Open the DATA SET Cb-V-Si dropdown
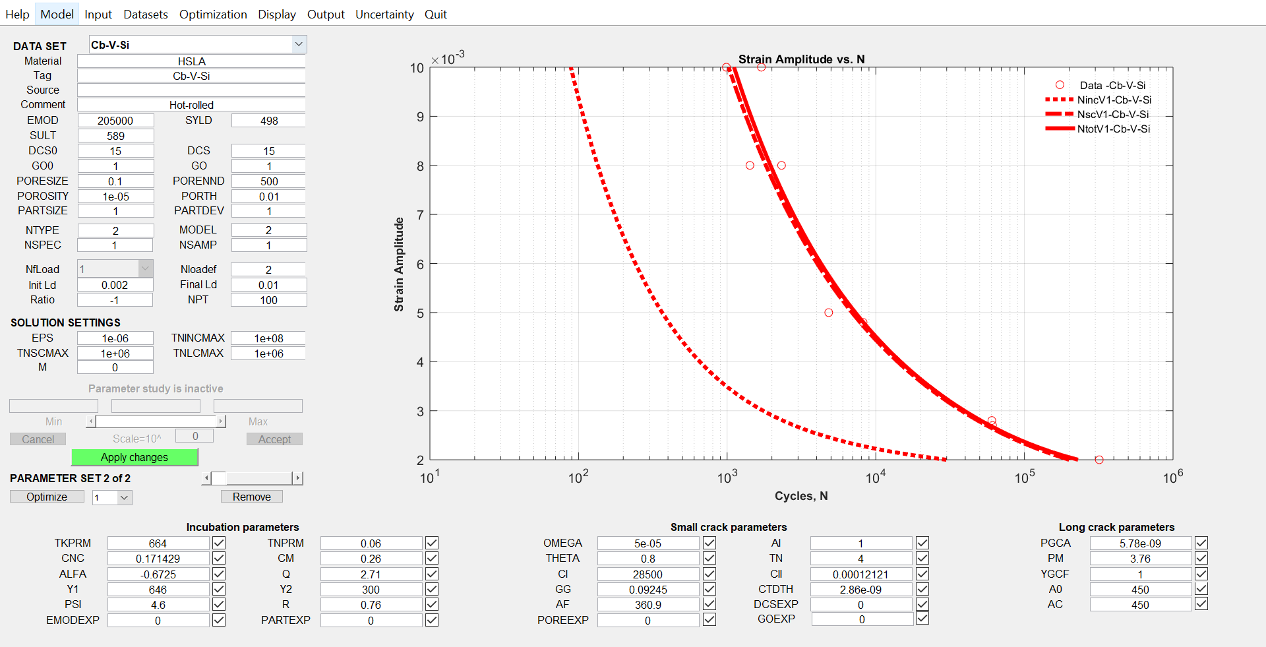The width and height of the screenshot is (1266, 647). click(299, 44)
